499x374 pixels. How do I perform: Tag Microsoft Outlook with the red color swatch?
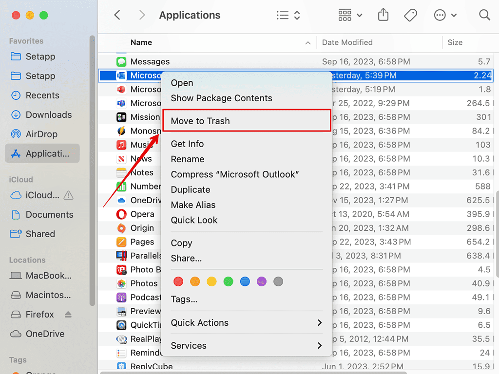click(178, 281)
